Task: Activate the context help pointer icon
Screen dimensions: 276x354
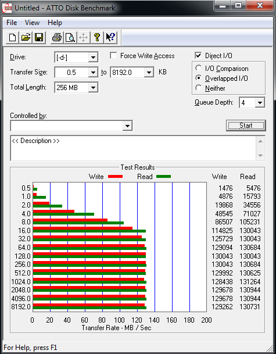Action: point(110,37)
